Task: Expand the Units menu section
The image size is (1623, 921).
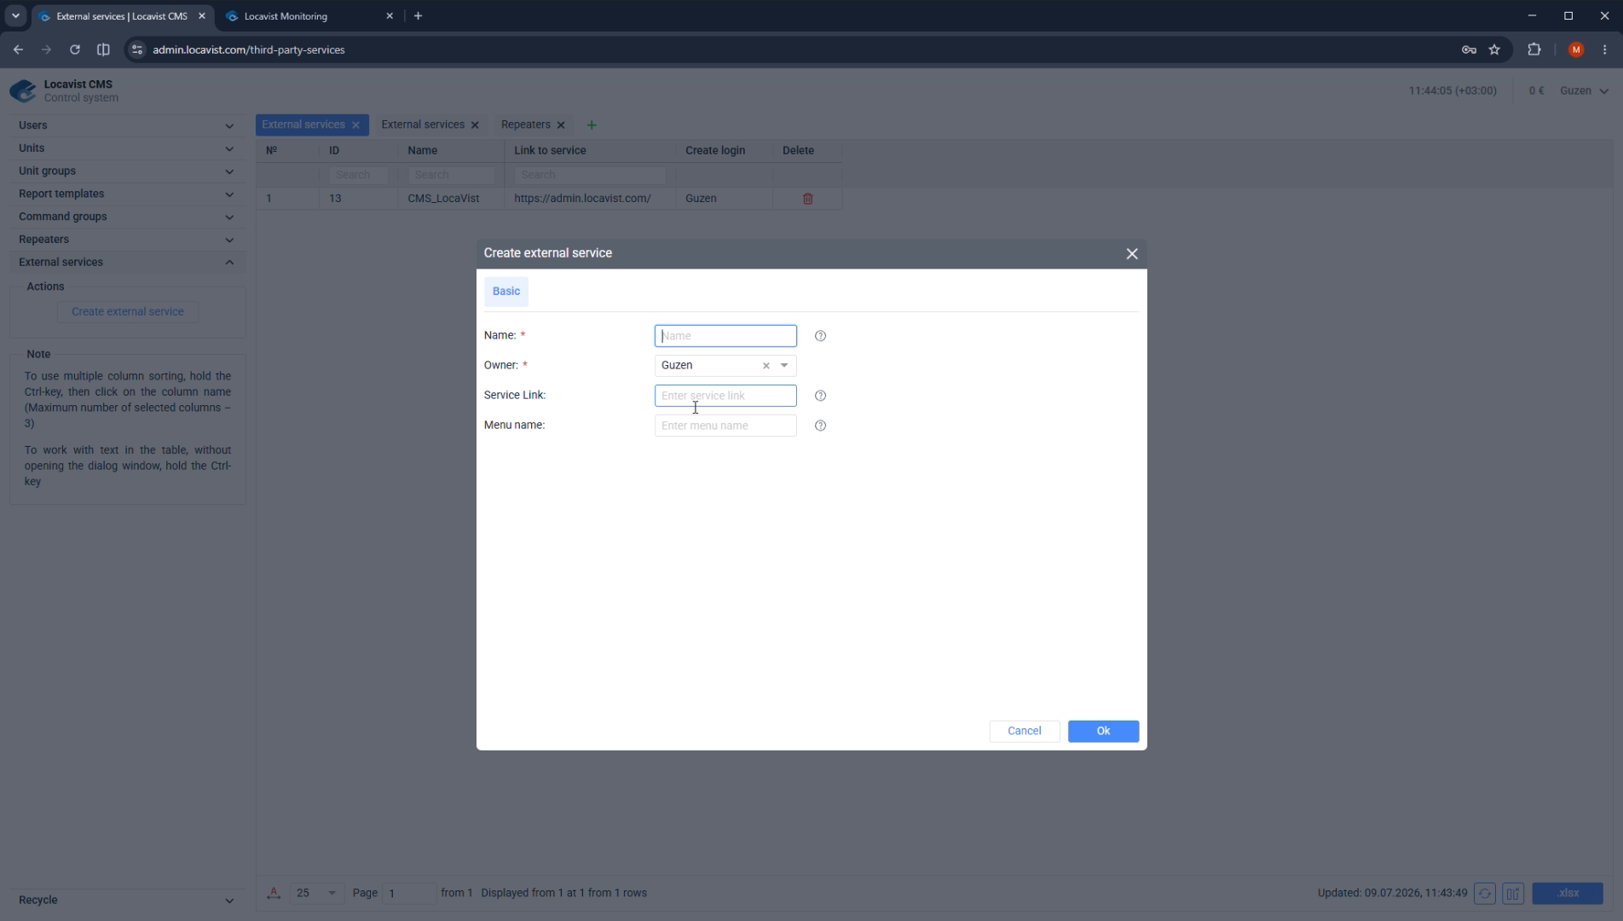Action: coord(127,148)
